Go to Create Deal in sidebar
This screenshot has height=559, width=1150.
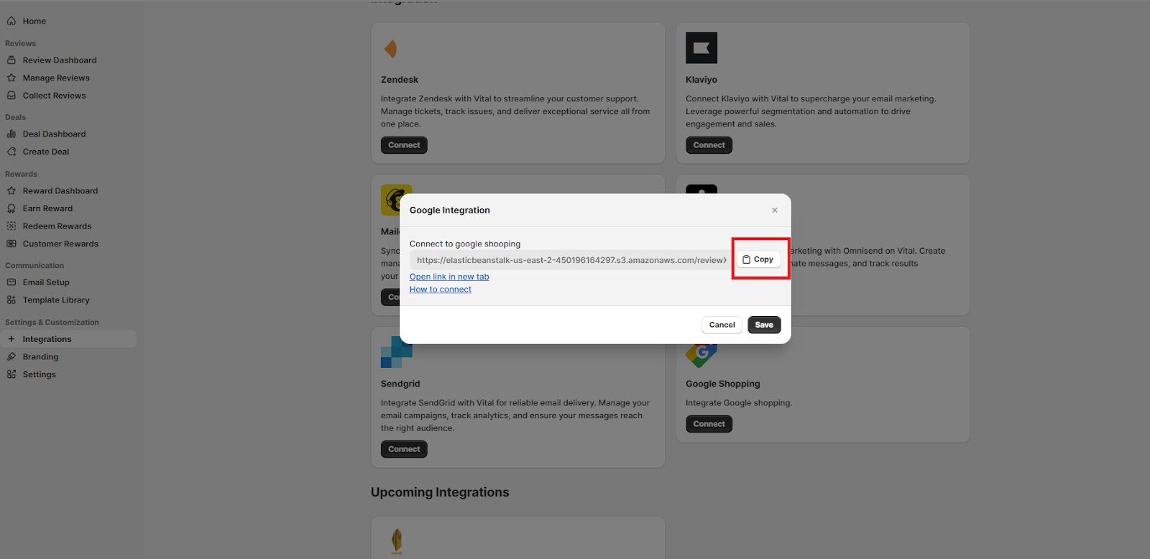[x=46, y=152]
